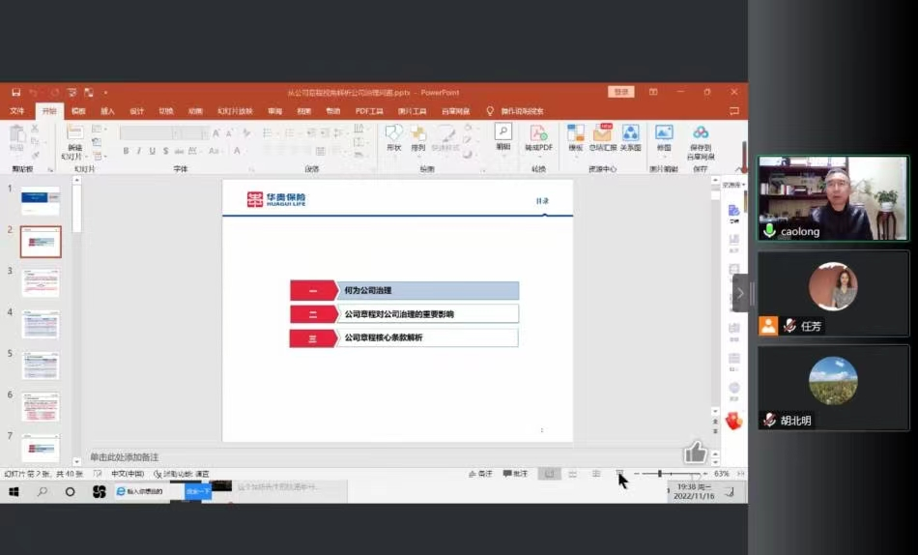Toggle italic text formatting
The image size is (918, 555).
pyautogui.click(x=139, y=151)
